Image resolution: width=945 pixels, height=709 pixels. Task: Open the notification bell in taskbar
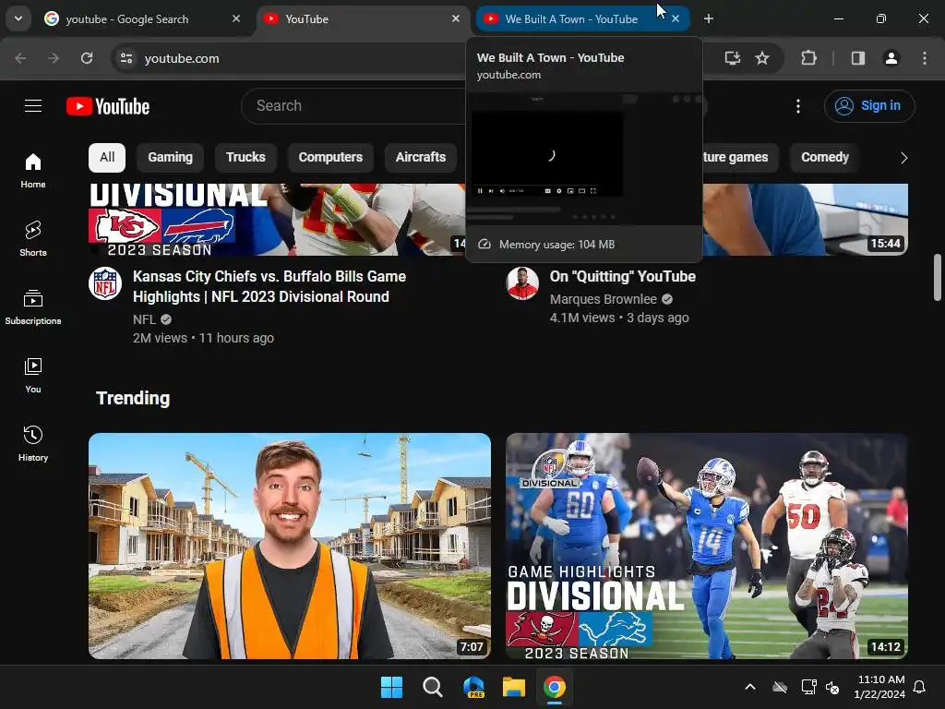(x=920, y=687)
